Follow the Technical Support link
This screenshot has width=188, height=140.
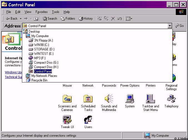pyautogui.click(x=13, y=77)
